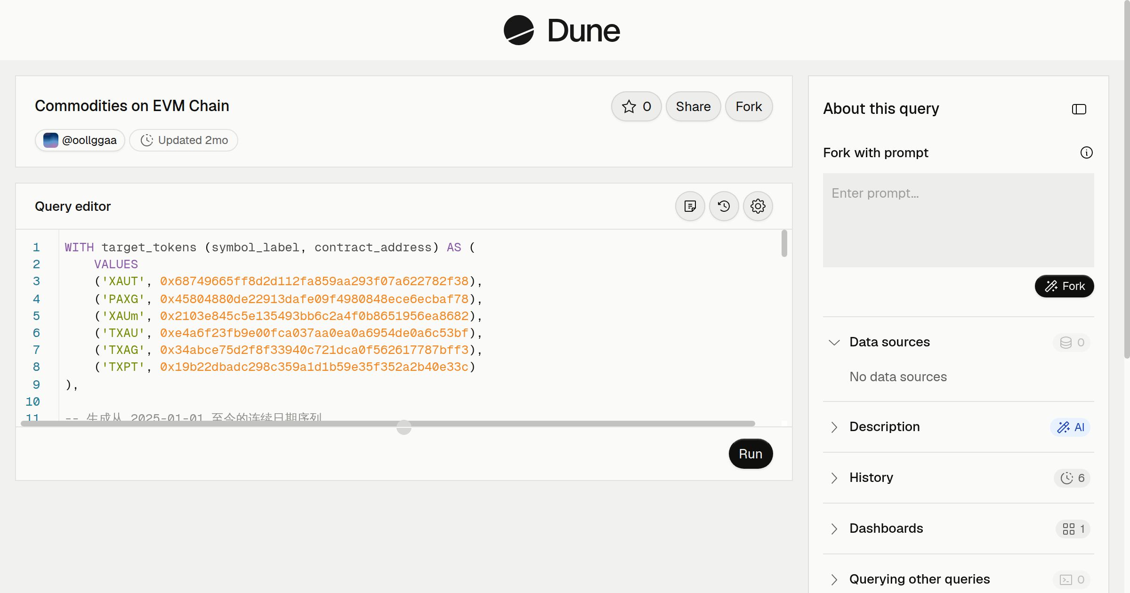Click the @oollggaa author avatar chip
The height and width of the screenshot is (593, 1130).
pyautogui.click(x=80, y=140)
